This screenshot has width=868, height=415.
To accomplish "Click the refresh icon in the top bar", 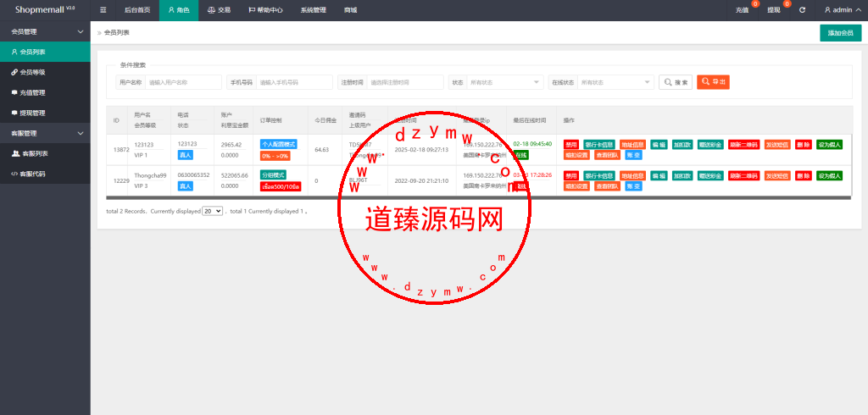I will 802,10.
